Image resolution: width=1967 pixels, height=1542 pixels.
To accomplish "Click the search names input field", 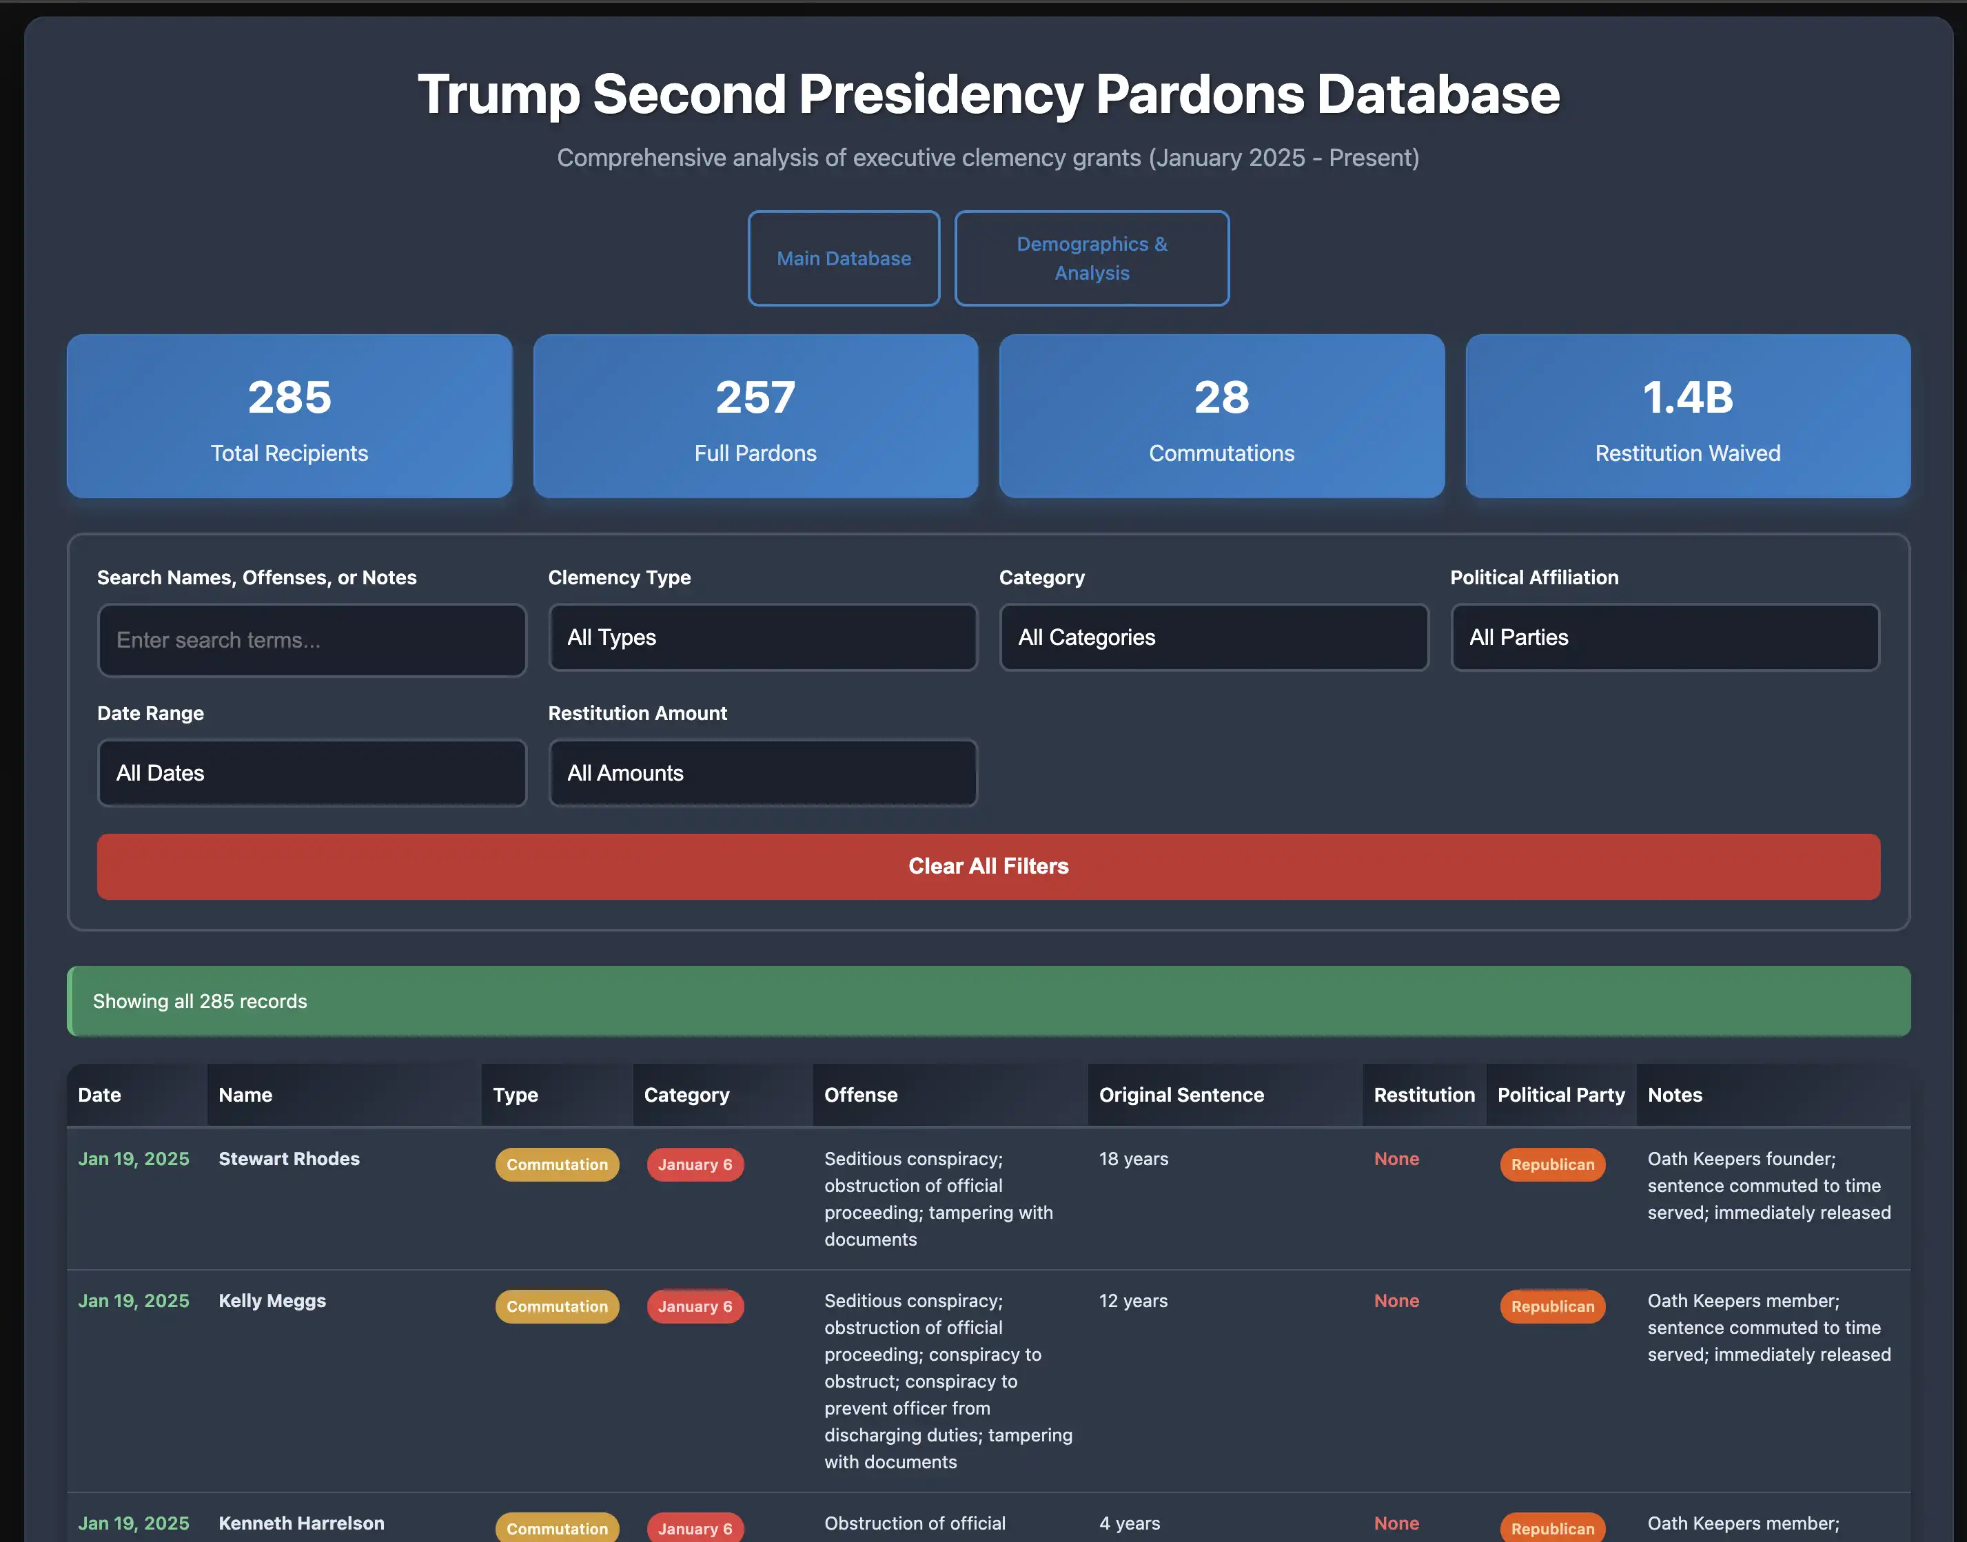I will point(312,640).
